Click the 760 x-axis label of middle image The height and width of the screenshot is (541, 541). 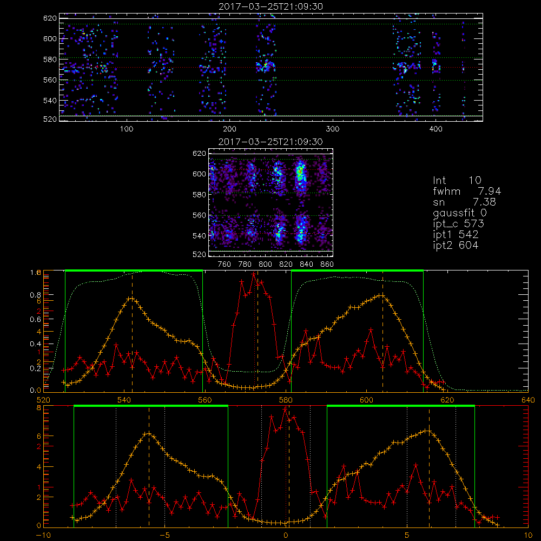click(225, 265)
